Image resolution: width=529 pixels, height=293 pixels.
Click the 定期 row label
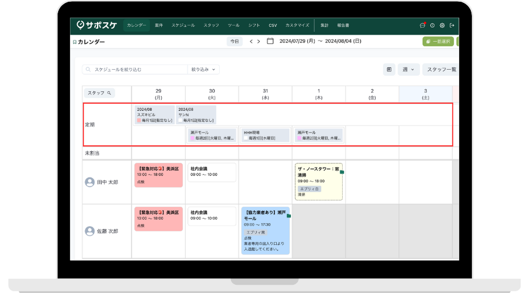pos(90,125)
